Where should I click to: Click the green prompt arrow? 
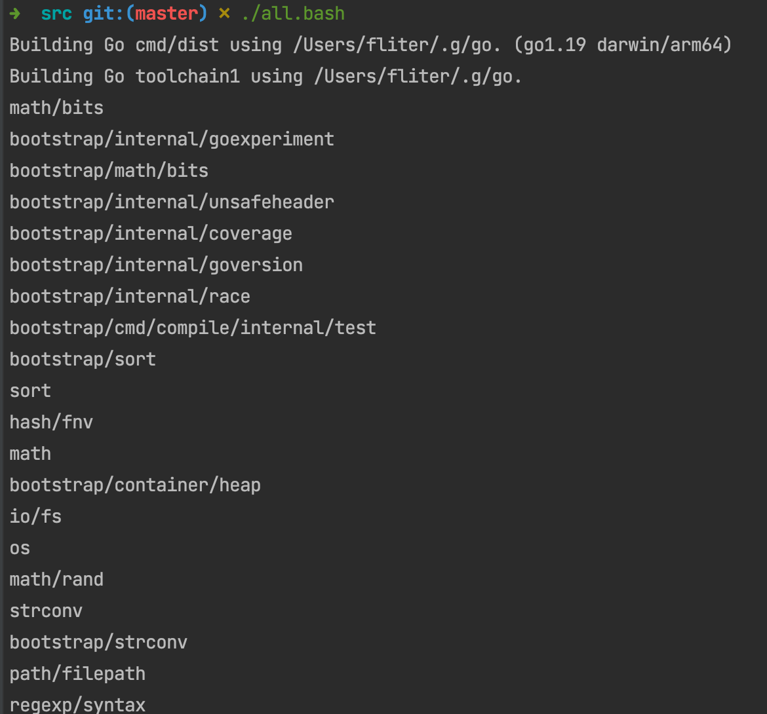click(14, 14)
